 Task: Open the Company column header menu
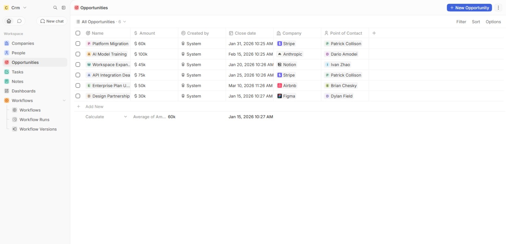click(298, 33)
